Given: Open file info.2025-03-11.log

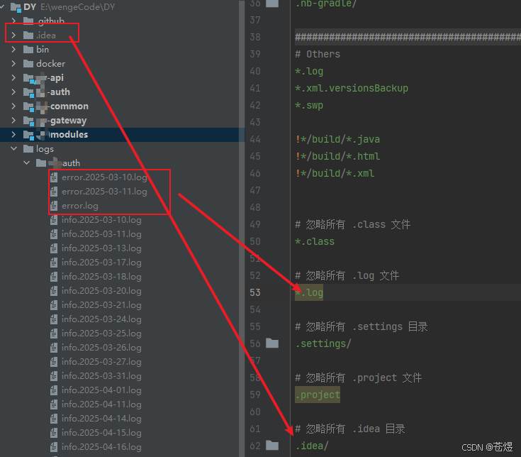Looking at the screenshot, I should [x=101, y=234].
